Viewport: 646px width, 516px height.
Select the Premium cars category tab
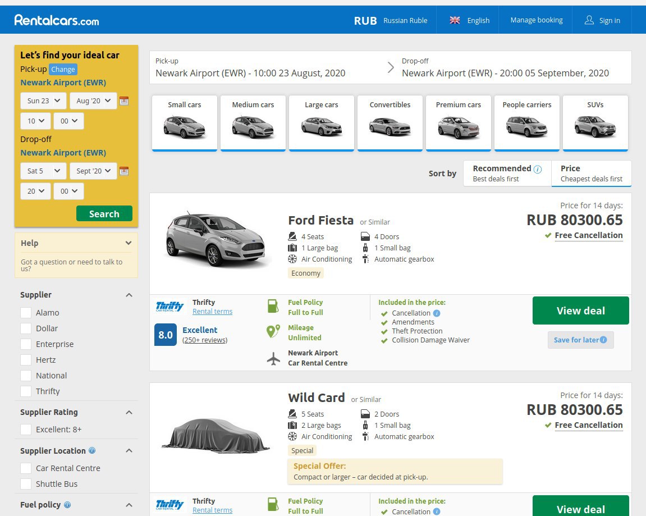458,123
